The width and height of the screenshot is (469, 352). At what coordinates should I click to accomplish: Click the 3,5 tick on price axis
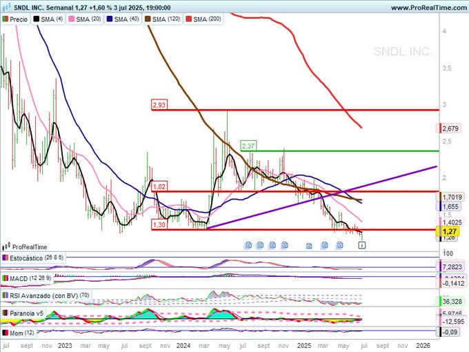447,68
